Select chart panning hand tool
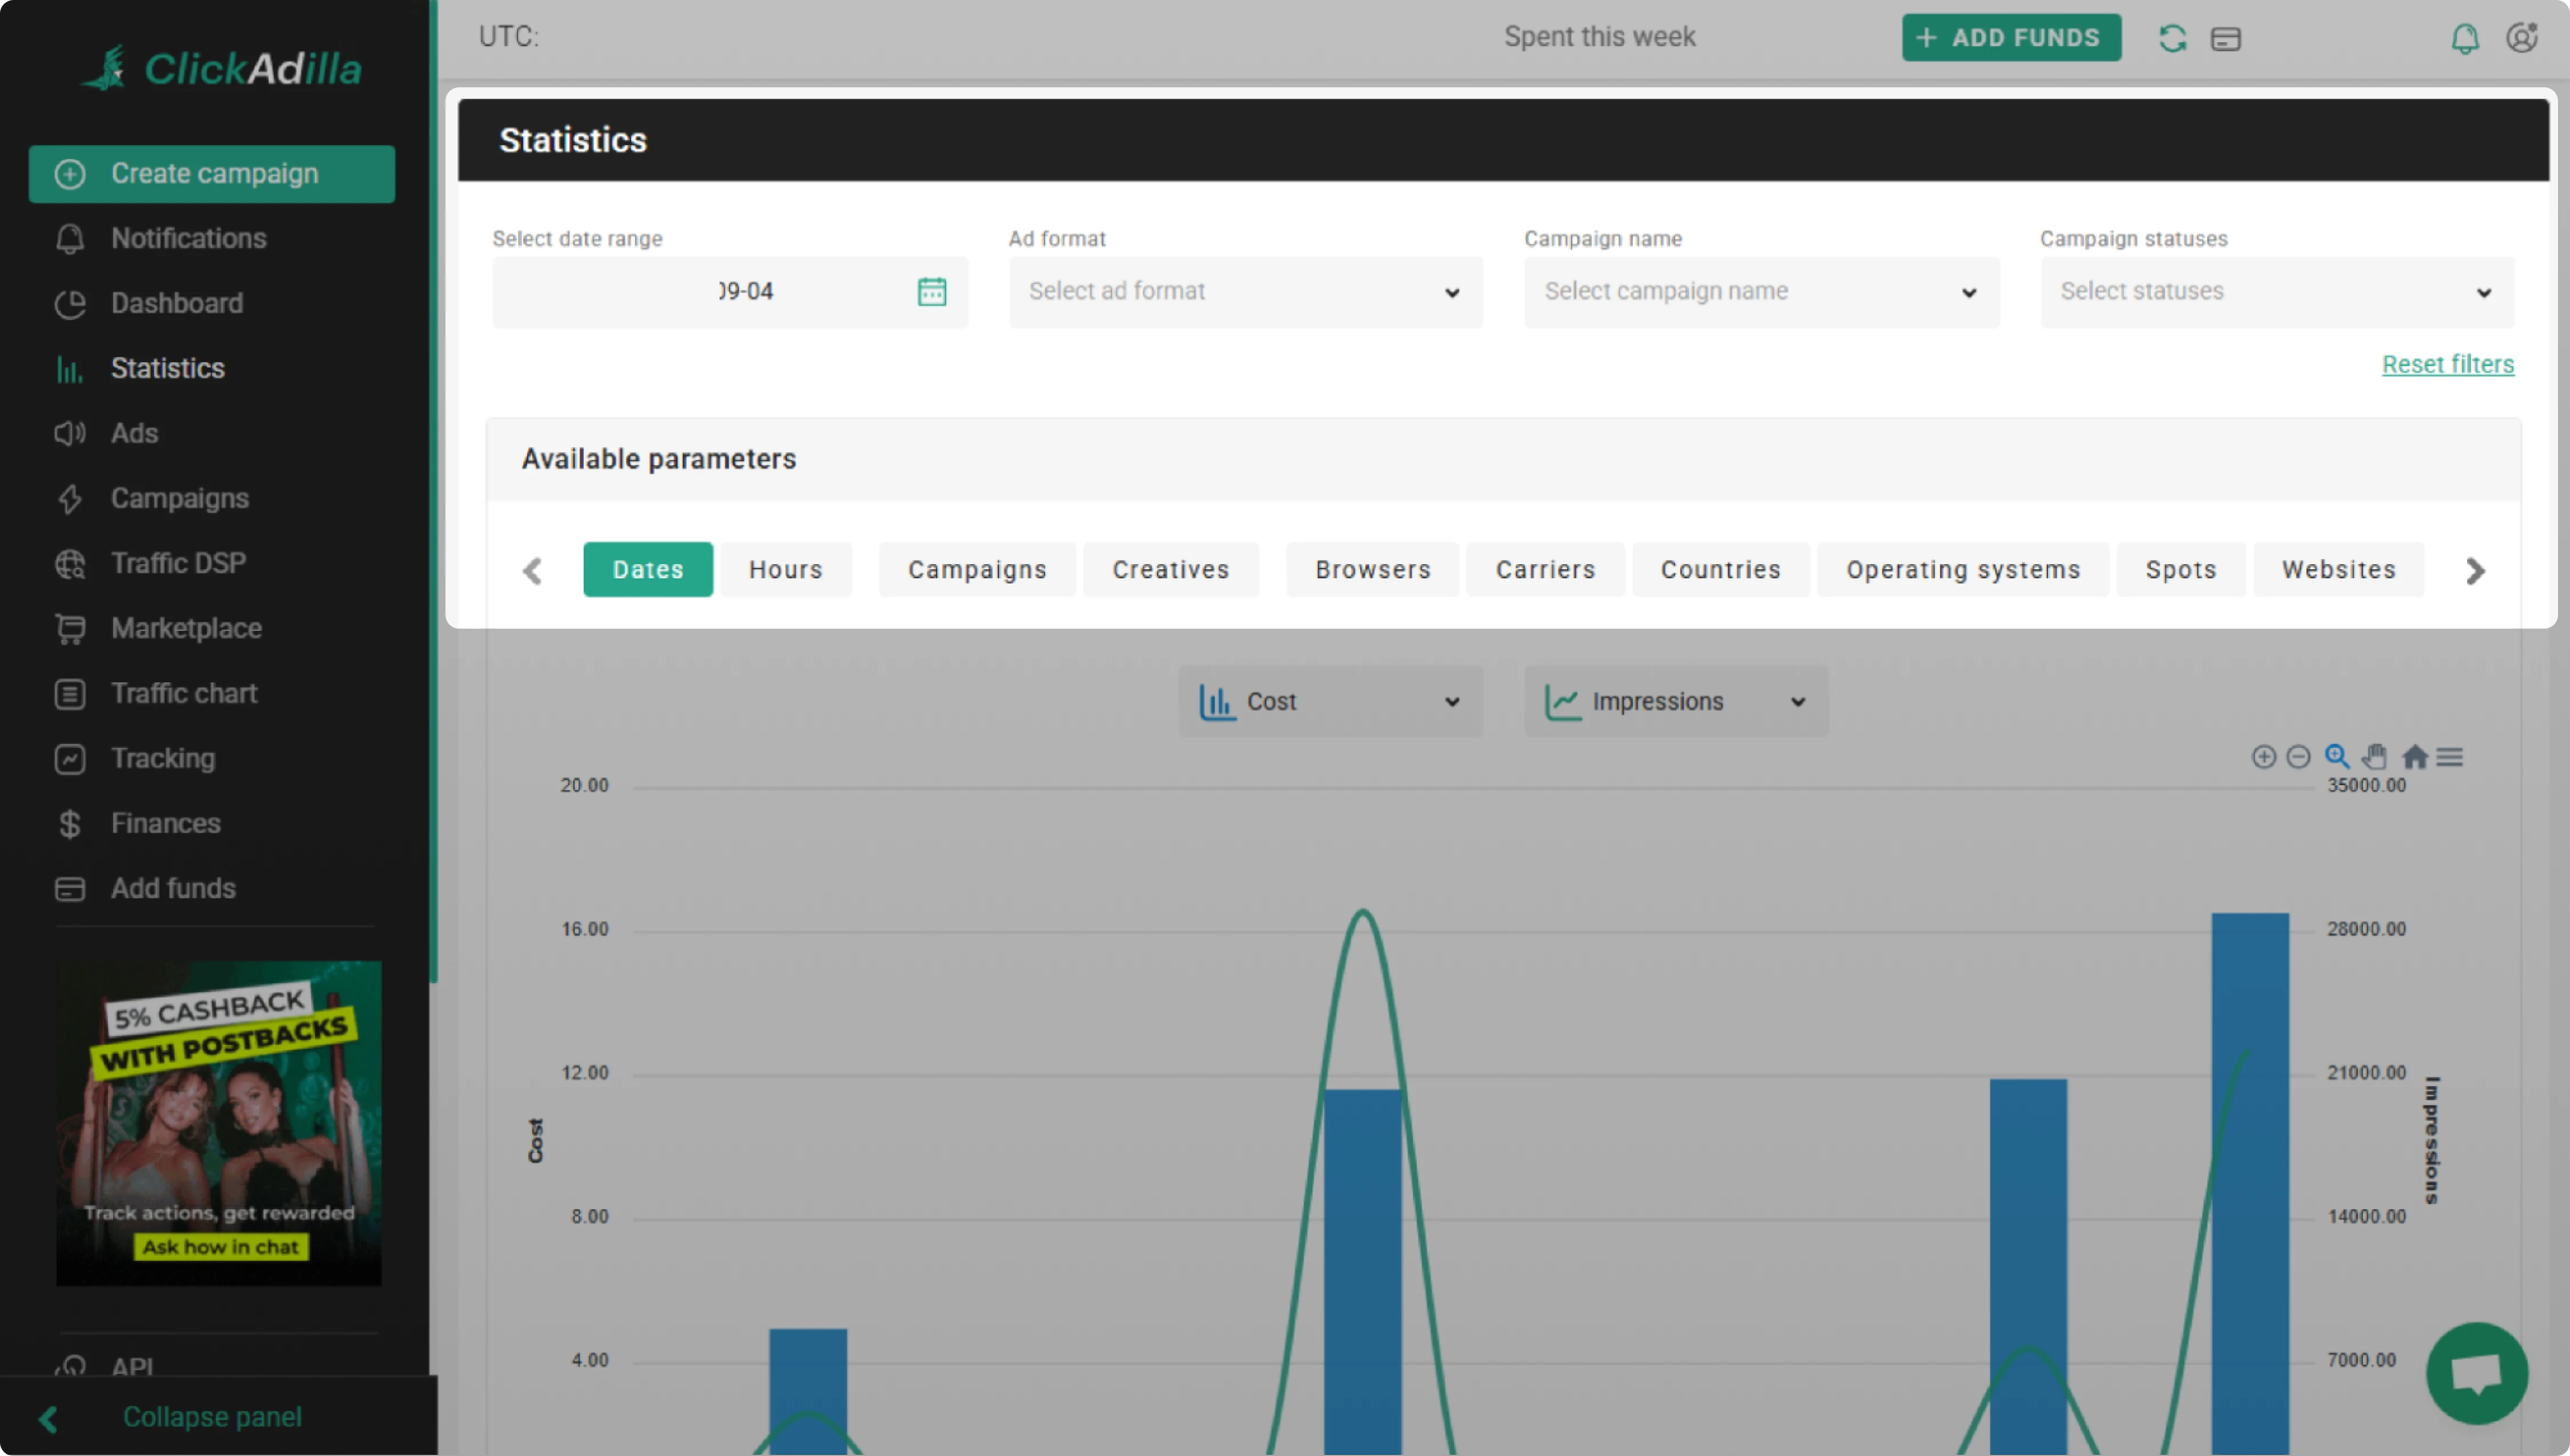The height and width of the screenshot is (1456, 2570). [x=2375, y=757]
